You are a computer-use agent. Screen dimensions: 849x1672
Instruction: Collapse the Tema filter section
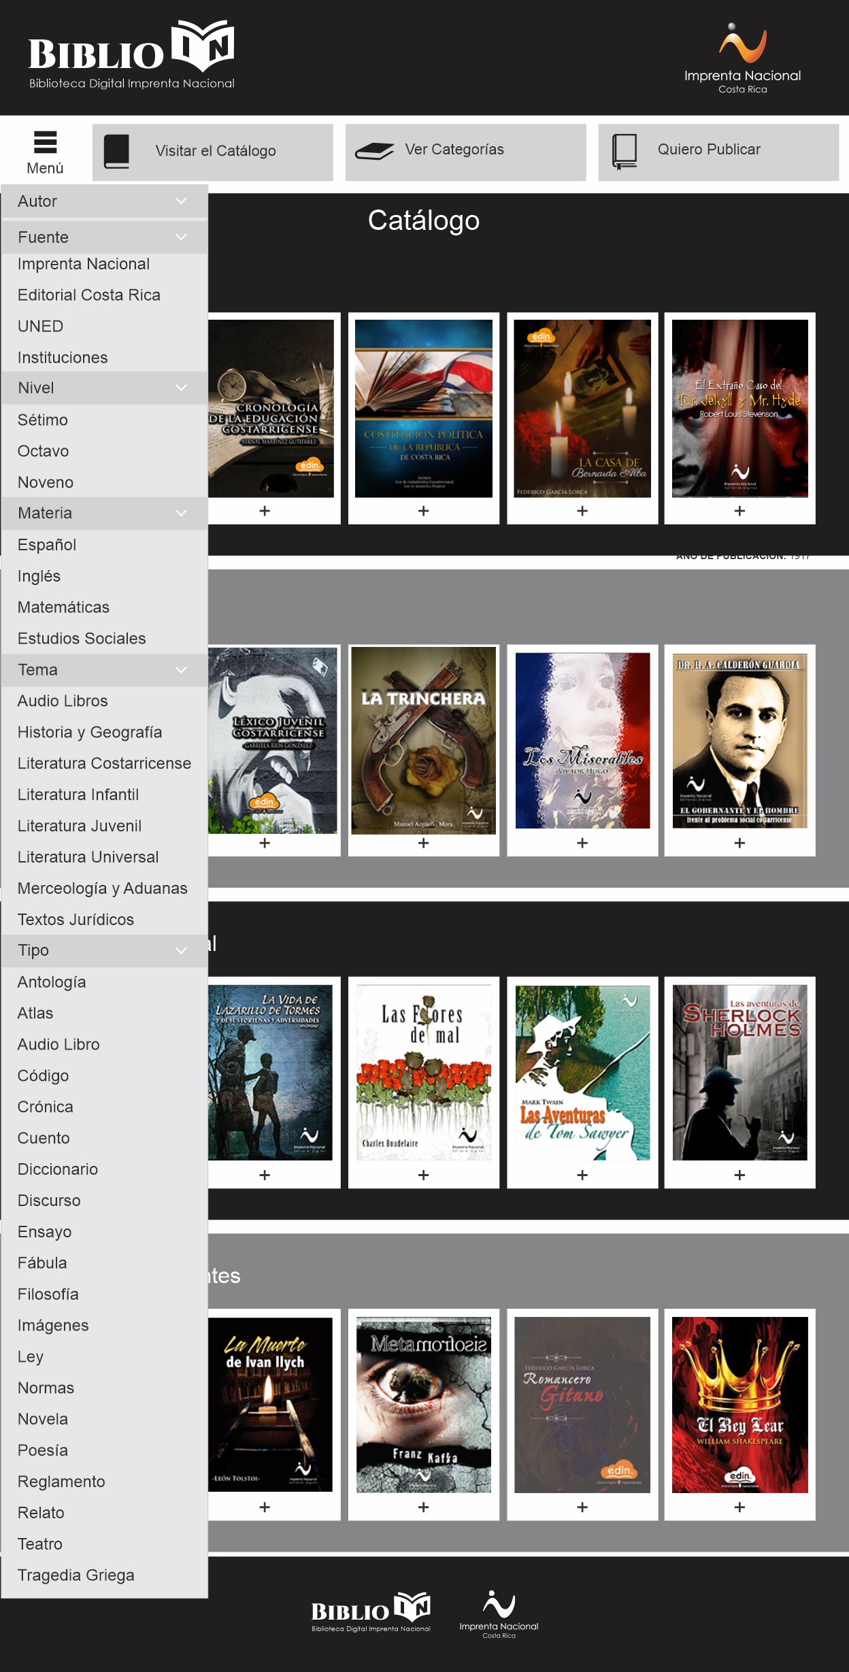[104, 669]
